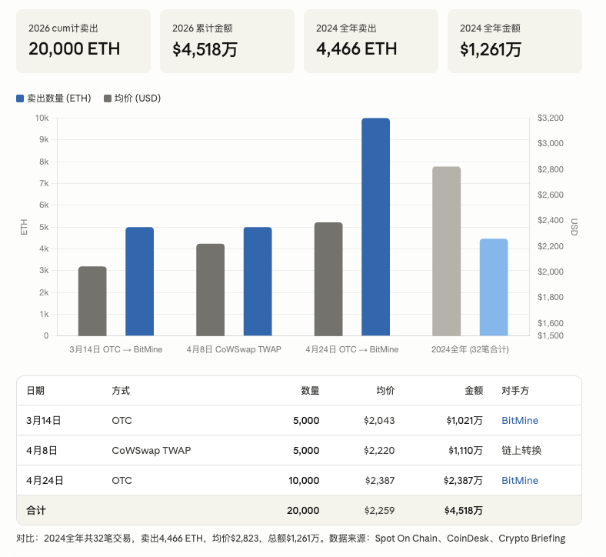Select the light blue 2024全年 bar
Image resolution: width=606 pixels, height=557 pixels.
pyautogui.click(x=493, y=287)
